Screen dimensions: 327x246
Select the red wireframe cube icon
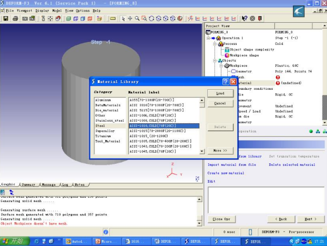coord(90,19)
